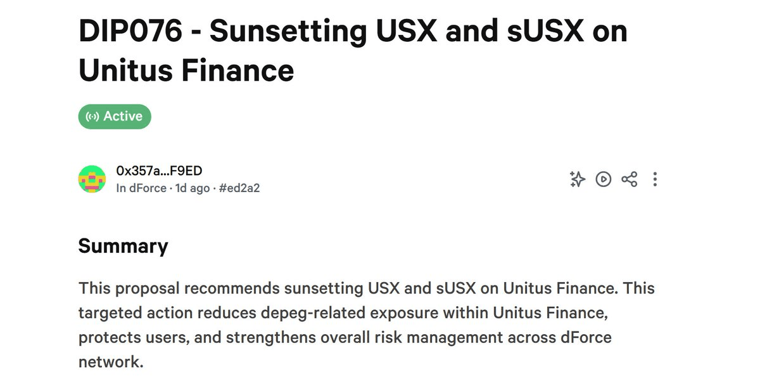Click the green Active status badge
This screenshot has height=388, width=760.
(x=115, y=116)
